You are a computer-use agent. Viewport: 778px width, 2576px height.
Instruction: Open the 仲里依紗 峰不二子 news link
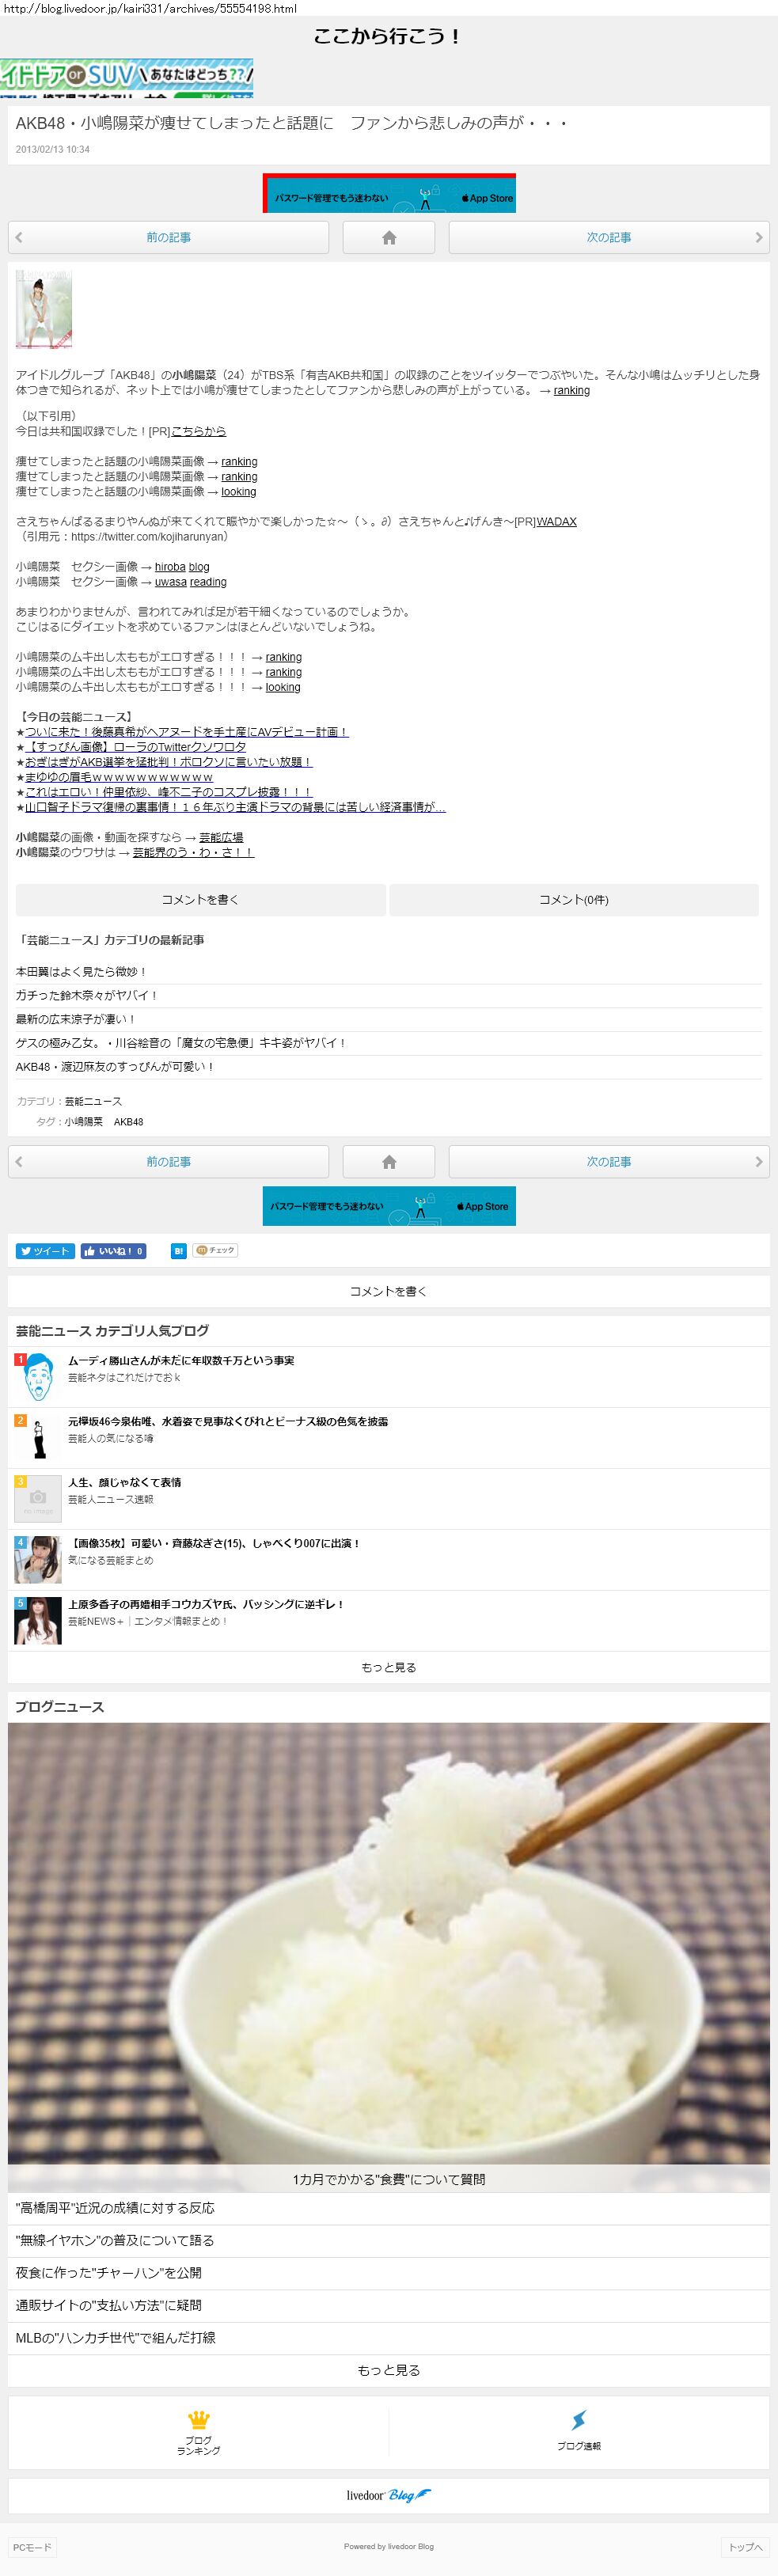tap(169, 791)
